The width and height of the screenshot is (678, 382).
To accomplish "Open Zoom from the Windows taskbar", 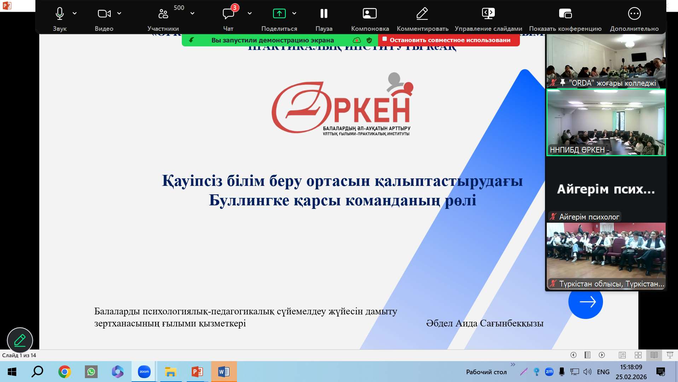I will pyautogui.click(x=144, y=372).
